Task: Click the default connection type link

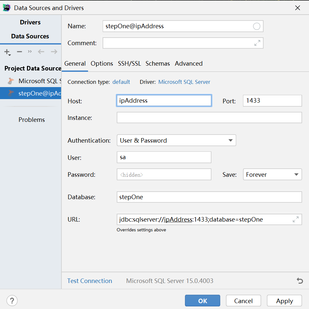Action: (x=121, y=82)
